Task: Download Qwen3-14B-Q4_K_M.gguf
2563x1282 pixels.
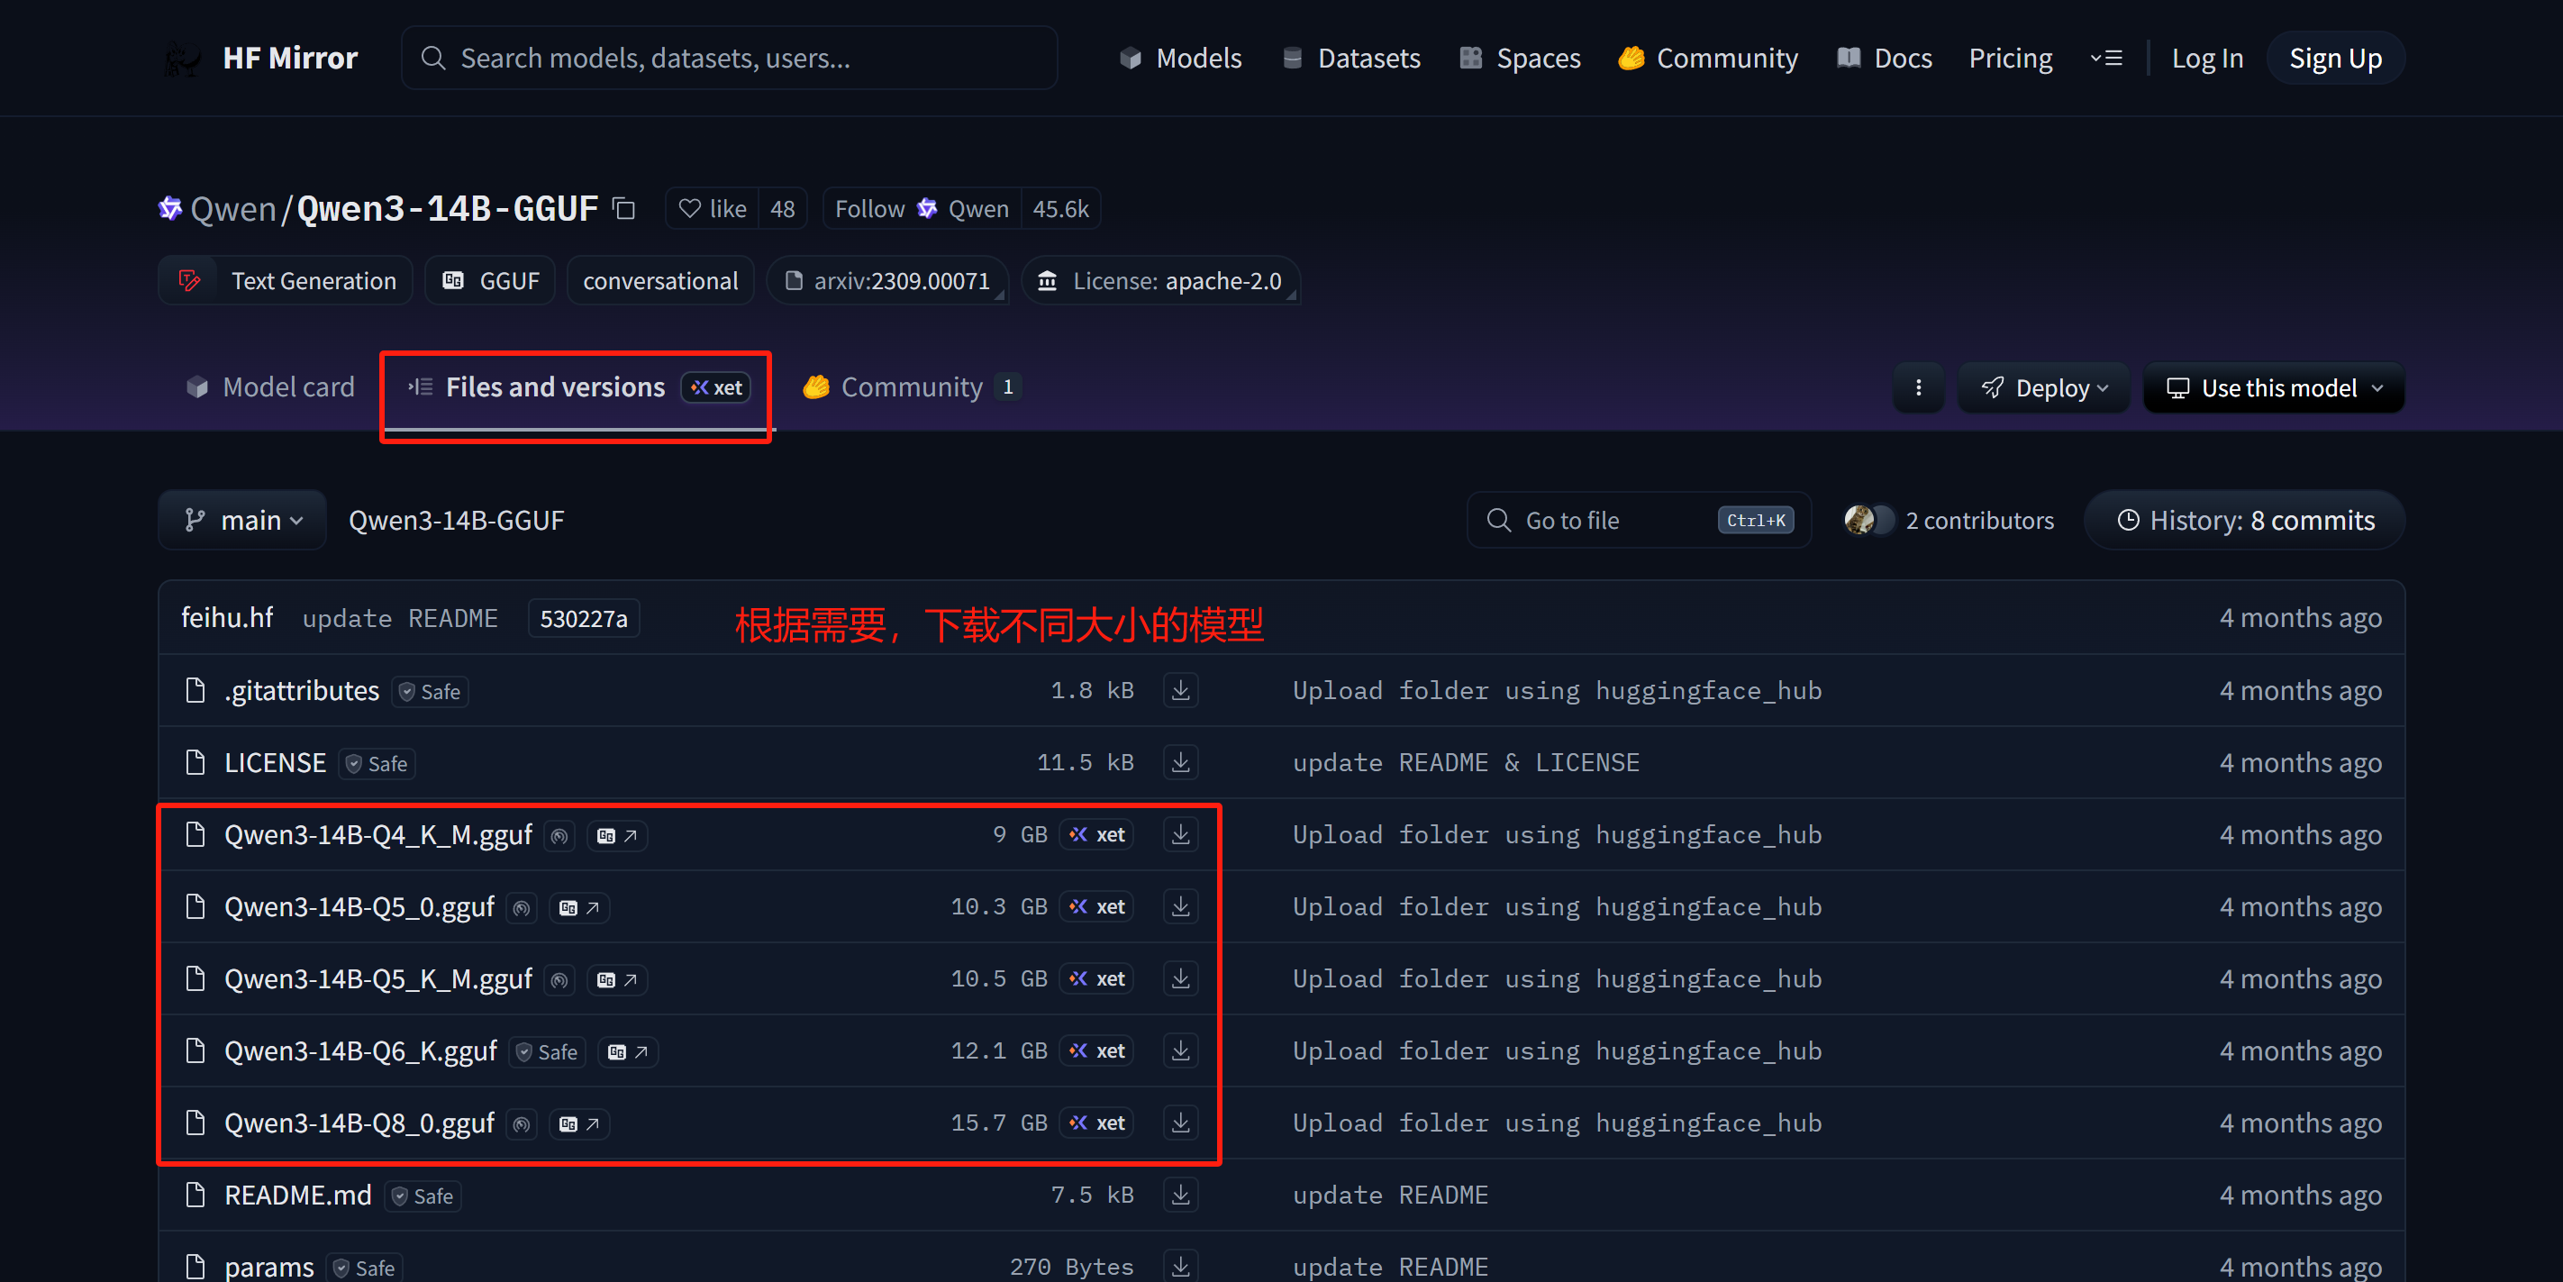Action: [x=1180, y=834]
